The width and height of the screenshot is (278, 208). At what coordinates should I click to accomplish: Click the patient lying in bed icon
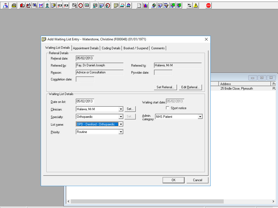(x=128, y=5)
